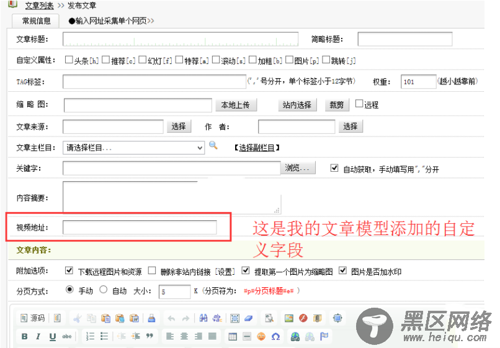Click the Paste as plain text icon
500x348 pixels.
120,318
